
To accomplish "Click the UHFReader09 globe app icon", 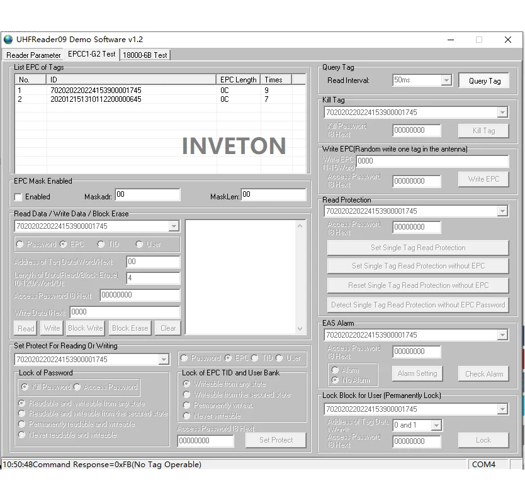I will (x=8, y=40).
